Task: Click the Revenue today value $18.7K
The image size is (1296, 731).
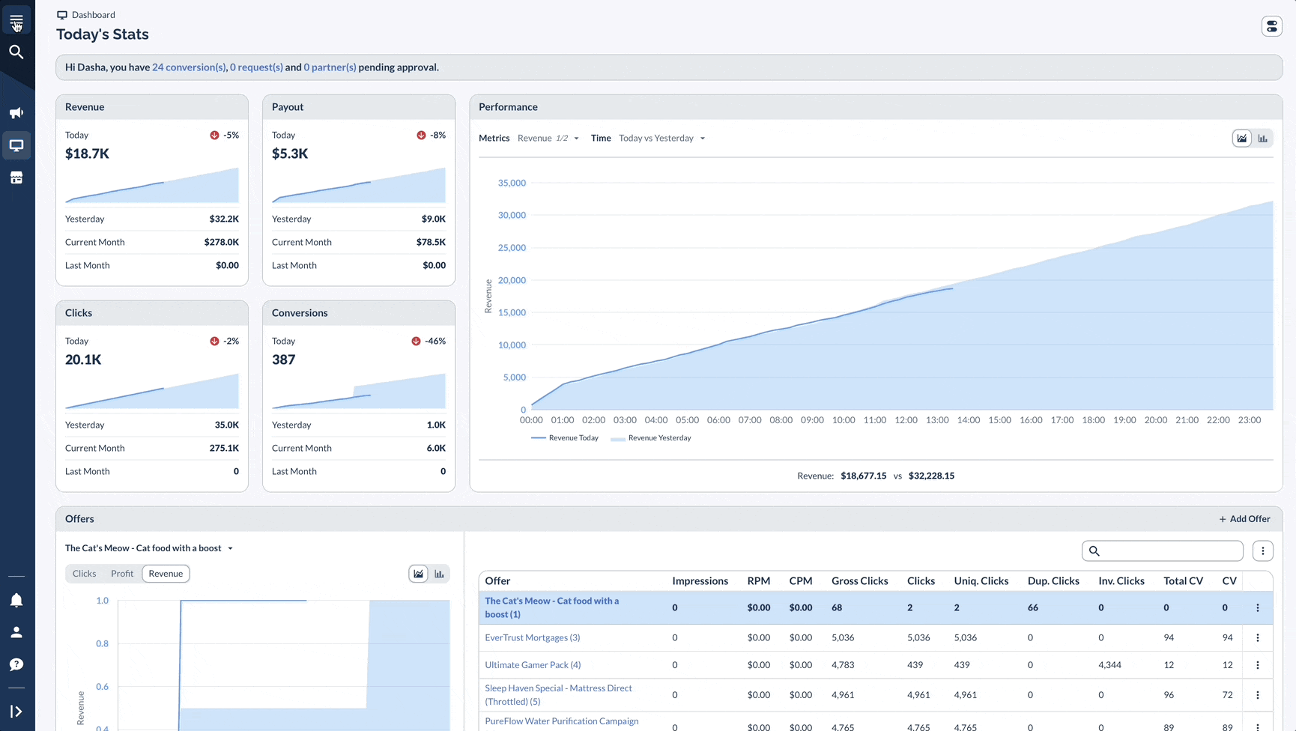Action: point(87,154)
